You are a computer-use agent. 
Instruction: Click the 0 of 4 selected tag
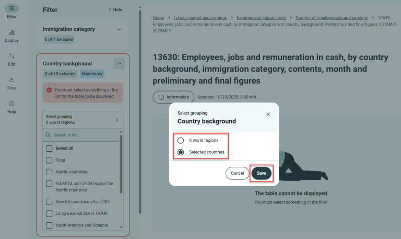coord(59,39)
